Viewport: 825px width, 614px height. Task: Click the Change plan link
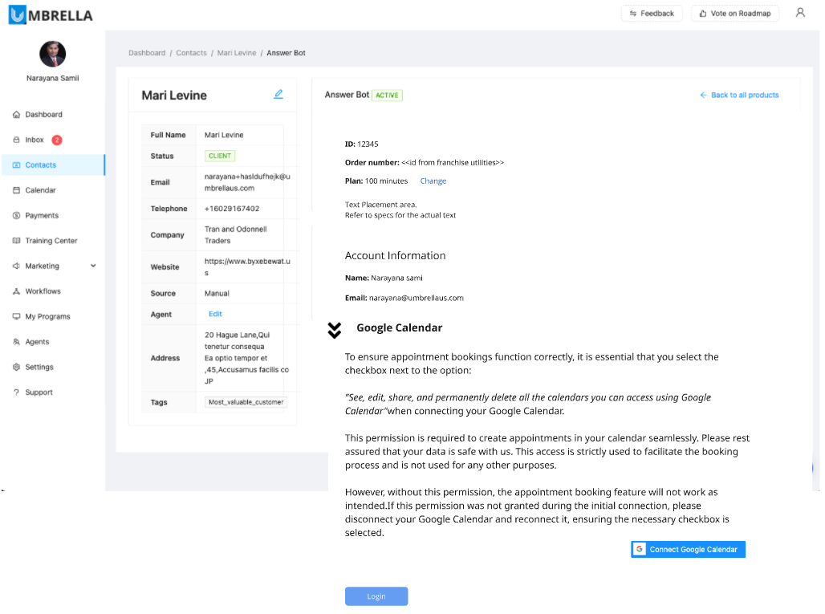[433, 181]
